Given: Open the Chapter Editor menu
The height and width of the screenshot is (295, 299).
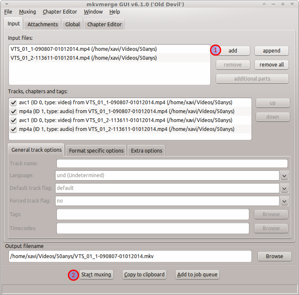Looking at the screenshot, I should pyautogui.click(x=60, y=12).
